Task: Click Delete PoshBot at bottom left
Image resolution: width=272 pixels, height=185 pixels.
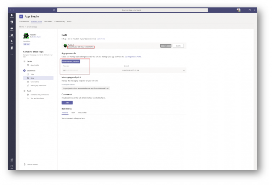Action: (x=33, y=164)
